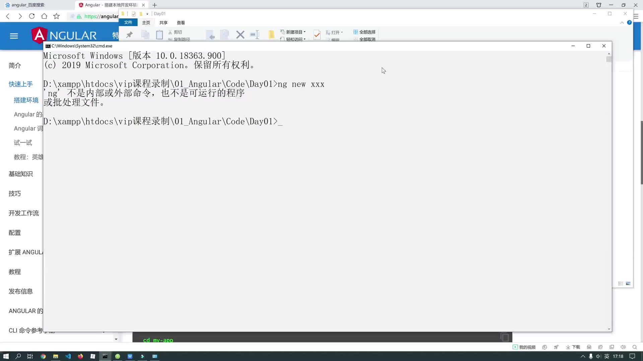This screenshot has height=361, width=643.
Task: Open 搭建环境 in Angular sidebar
Action: point(26,100)
